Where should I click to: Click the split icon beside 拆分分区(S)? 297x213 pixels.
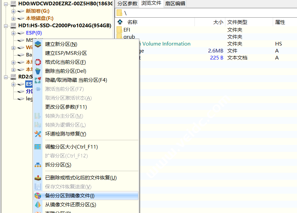pyautogui.click(x=38, y=165)
